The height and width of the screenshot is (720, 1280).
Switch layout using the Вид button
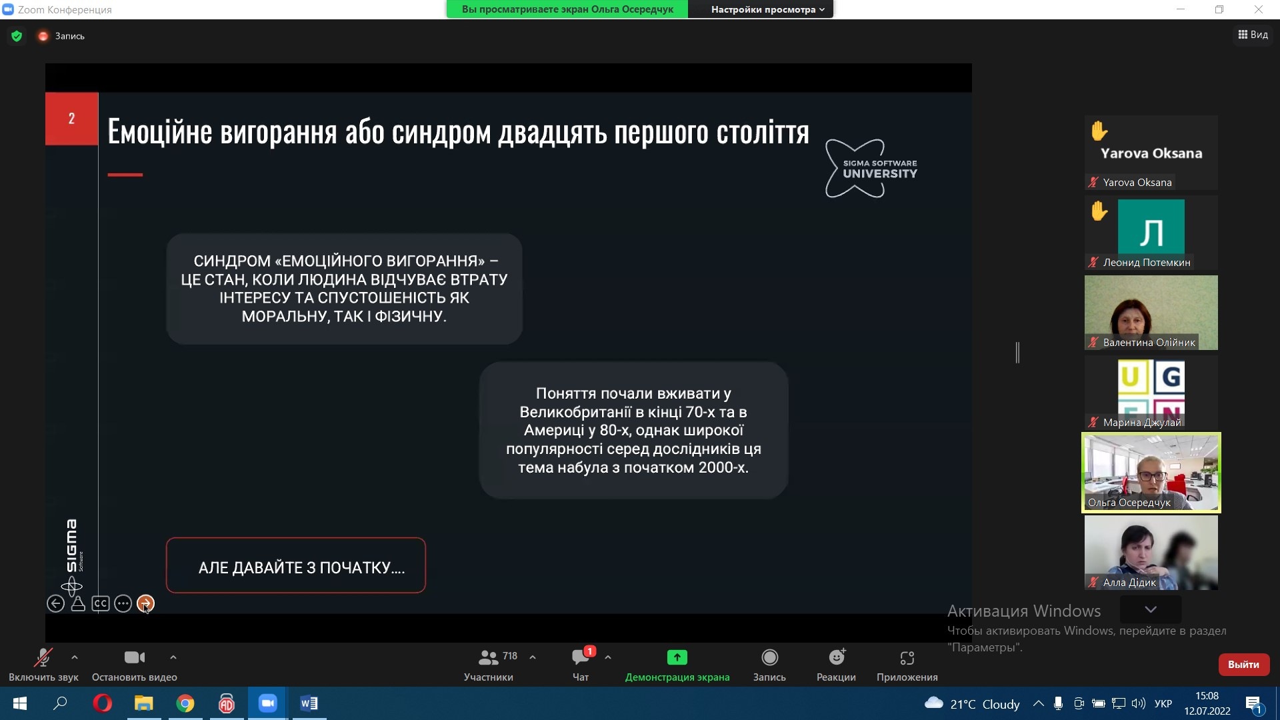coord(1253,35)
